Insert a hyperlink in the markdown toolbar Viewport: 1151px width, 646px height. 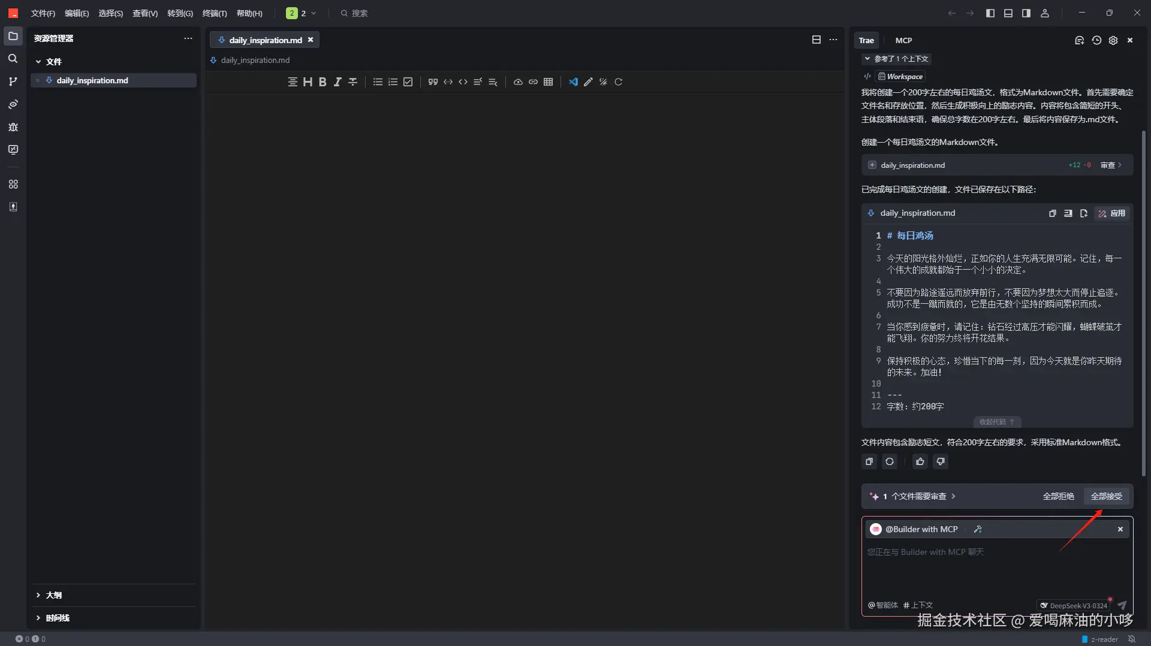pos(533,82)
